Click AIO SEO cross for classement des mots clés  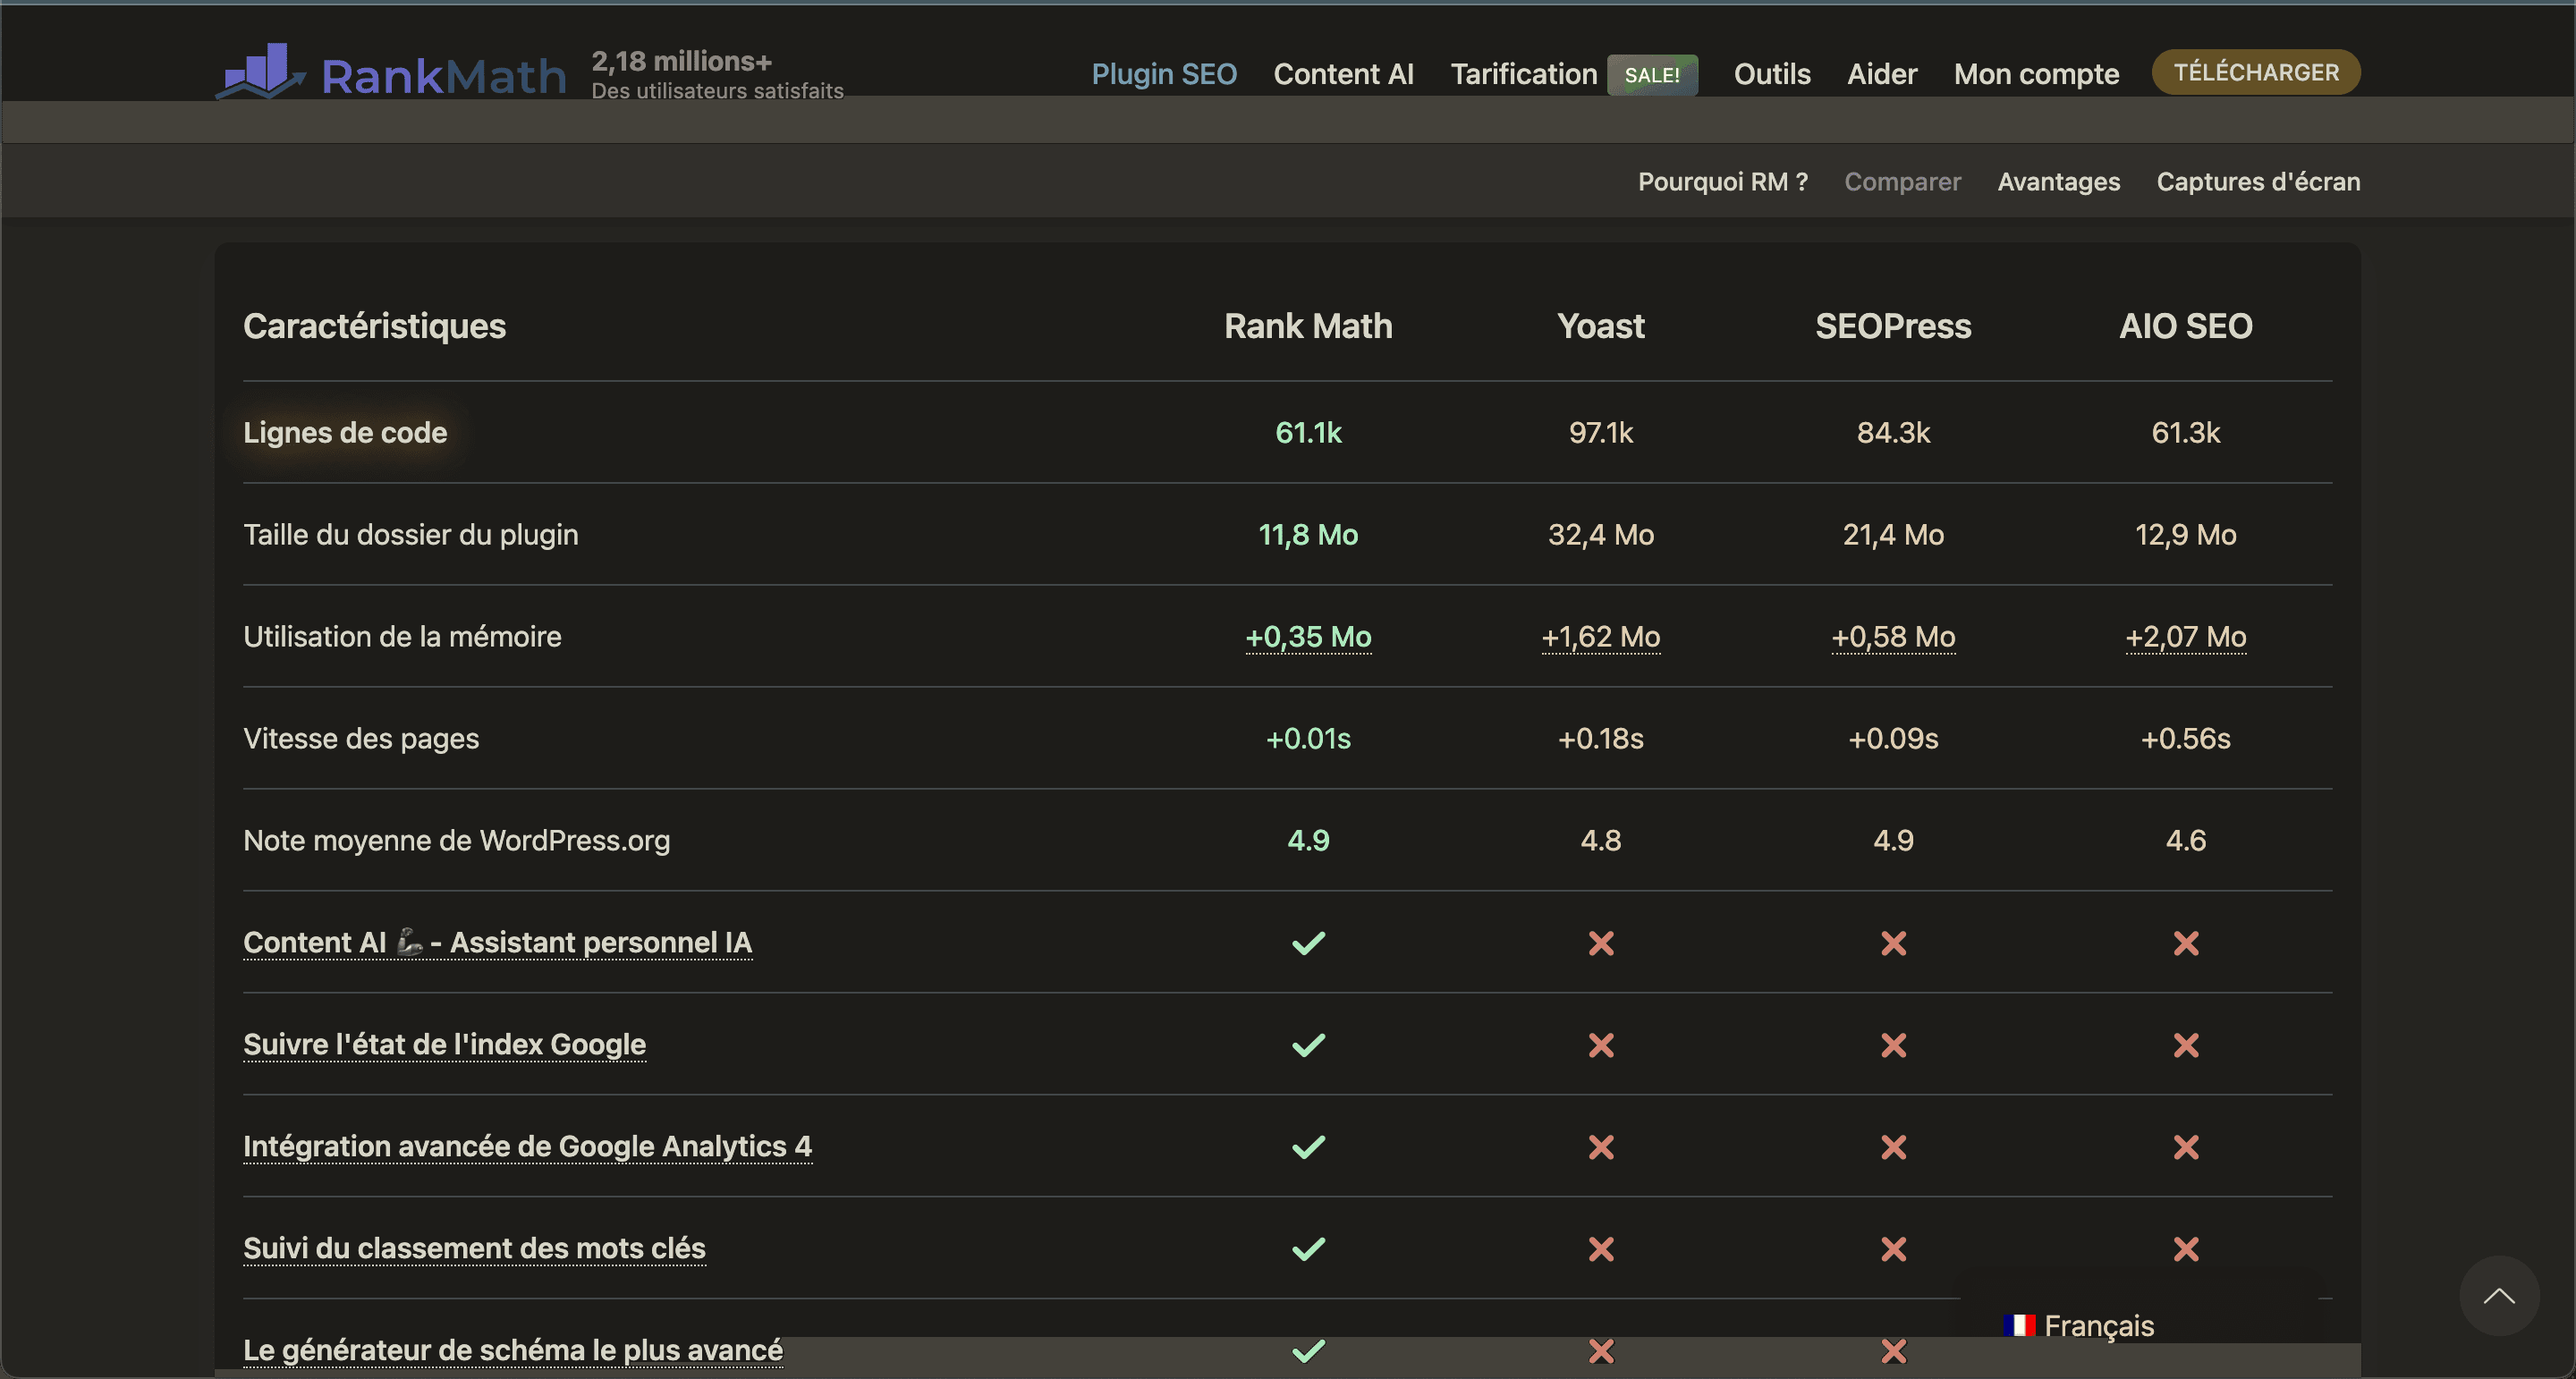2186,1249
